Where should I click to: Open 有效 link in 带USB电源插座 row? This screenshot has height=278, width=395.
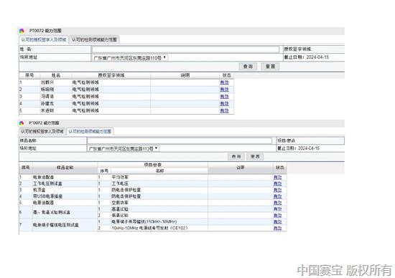pos(278,196)
